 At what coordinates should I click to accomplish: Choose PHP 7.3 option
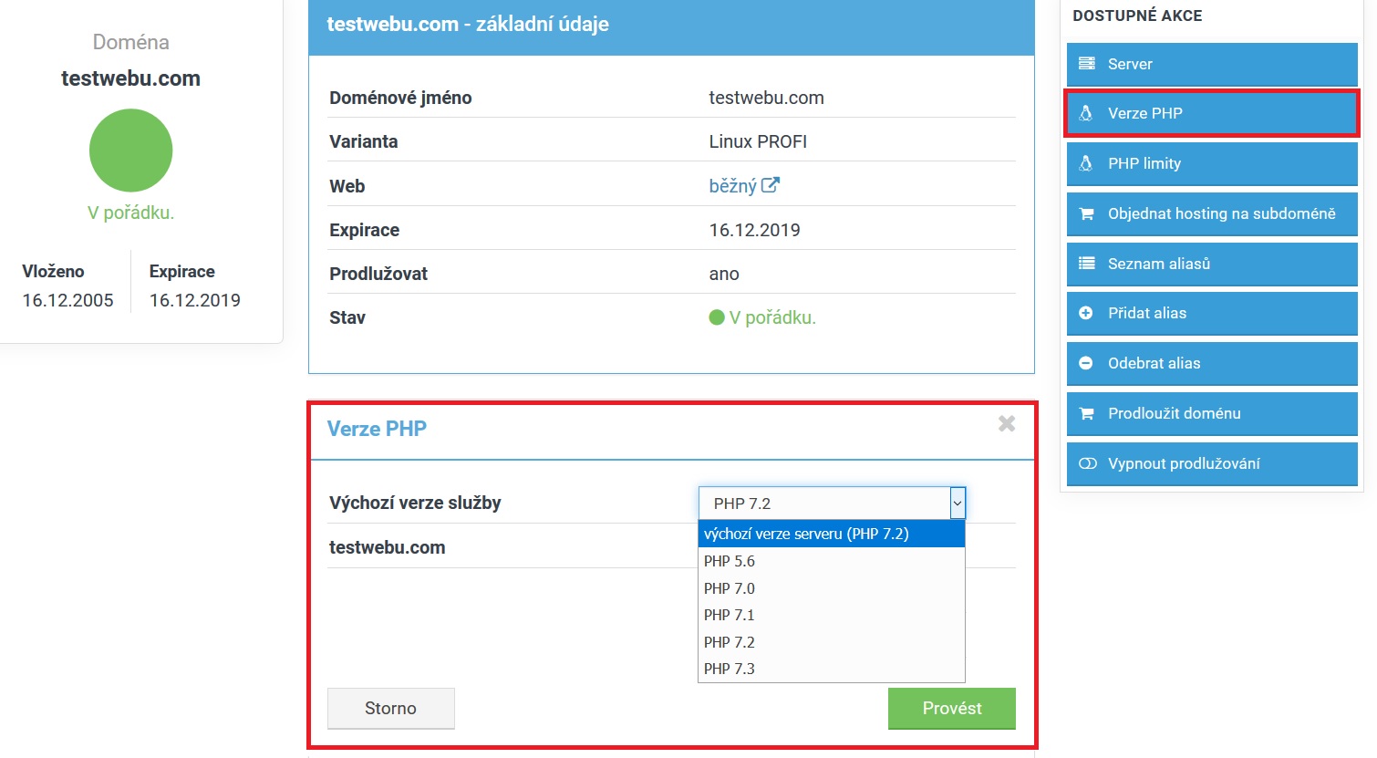(730, 670)
